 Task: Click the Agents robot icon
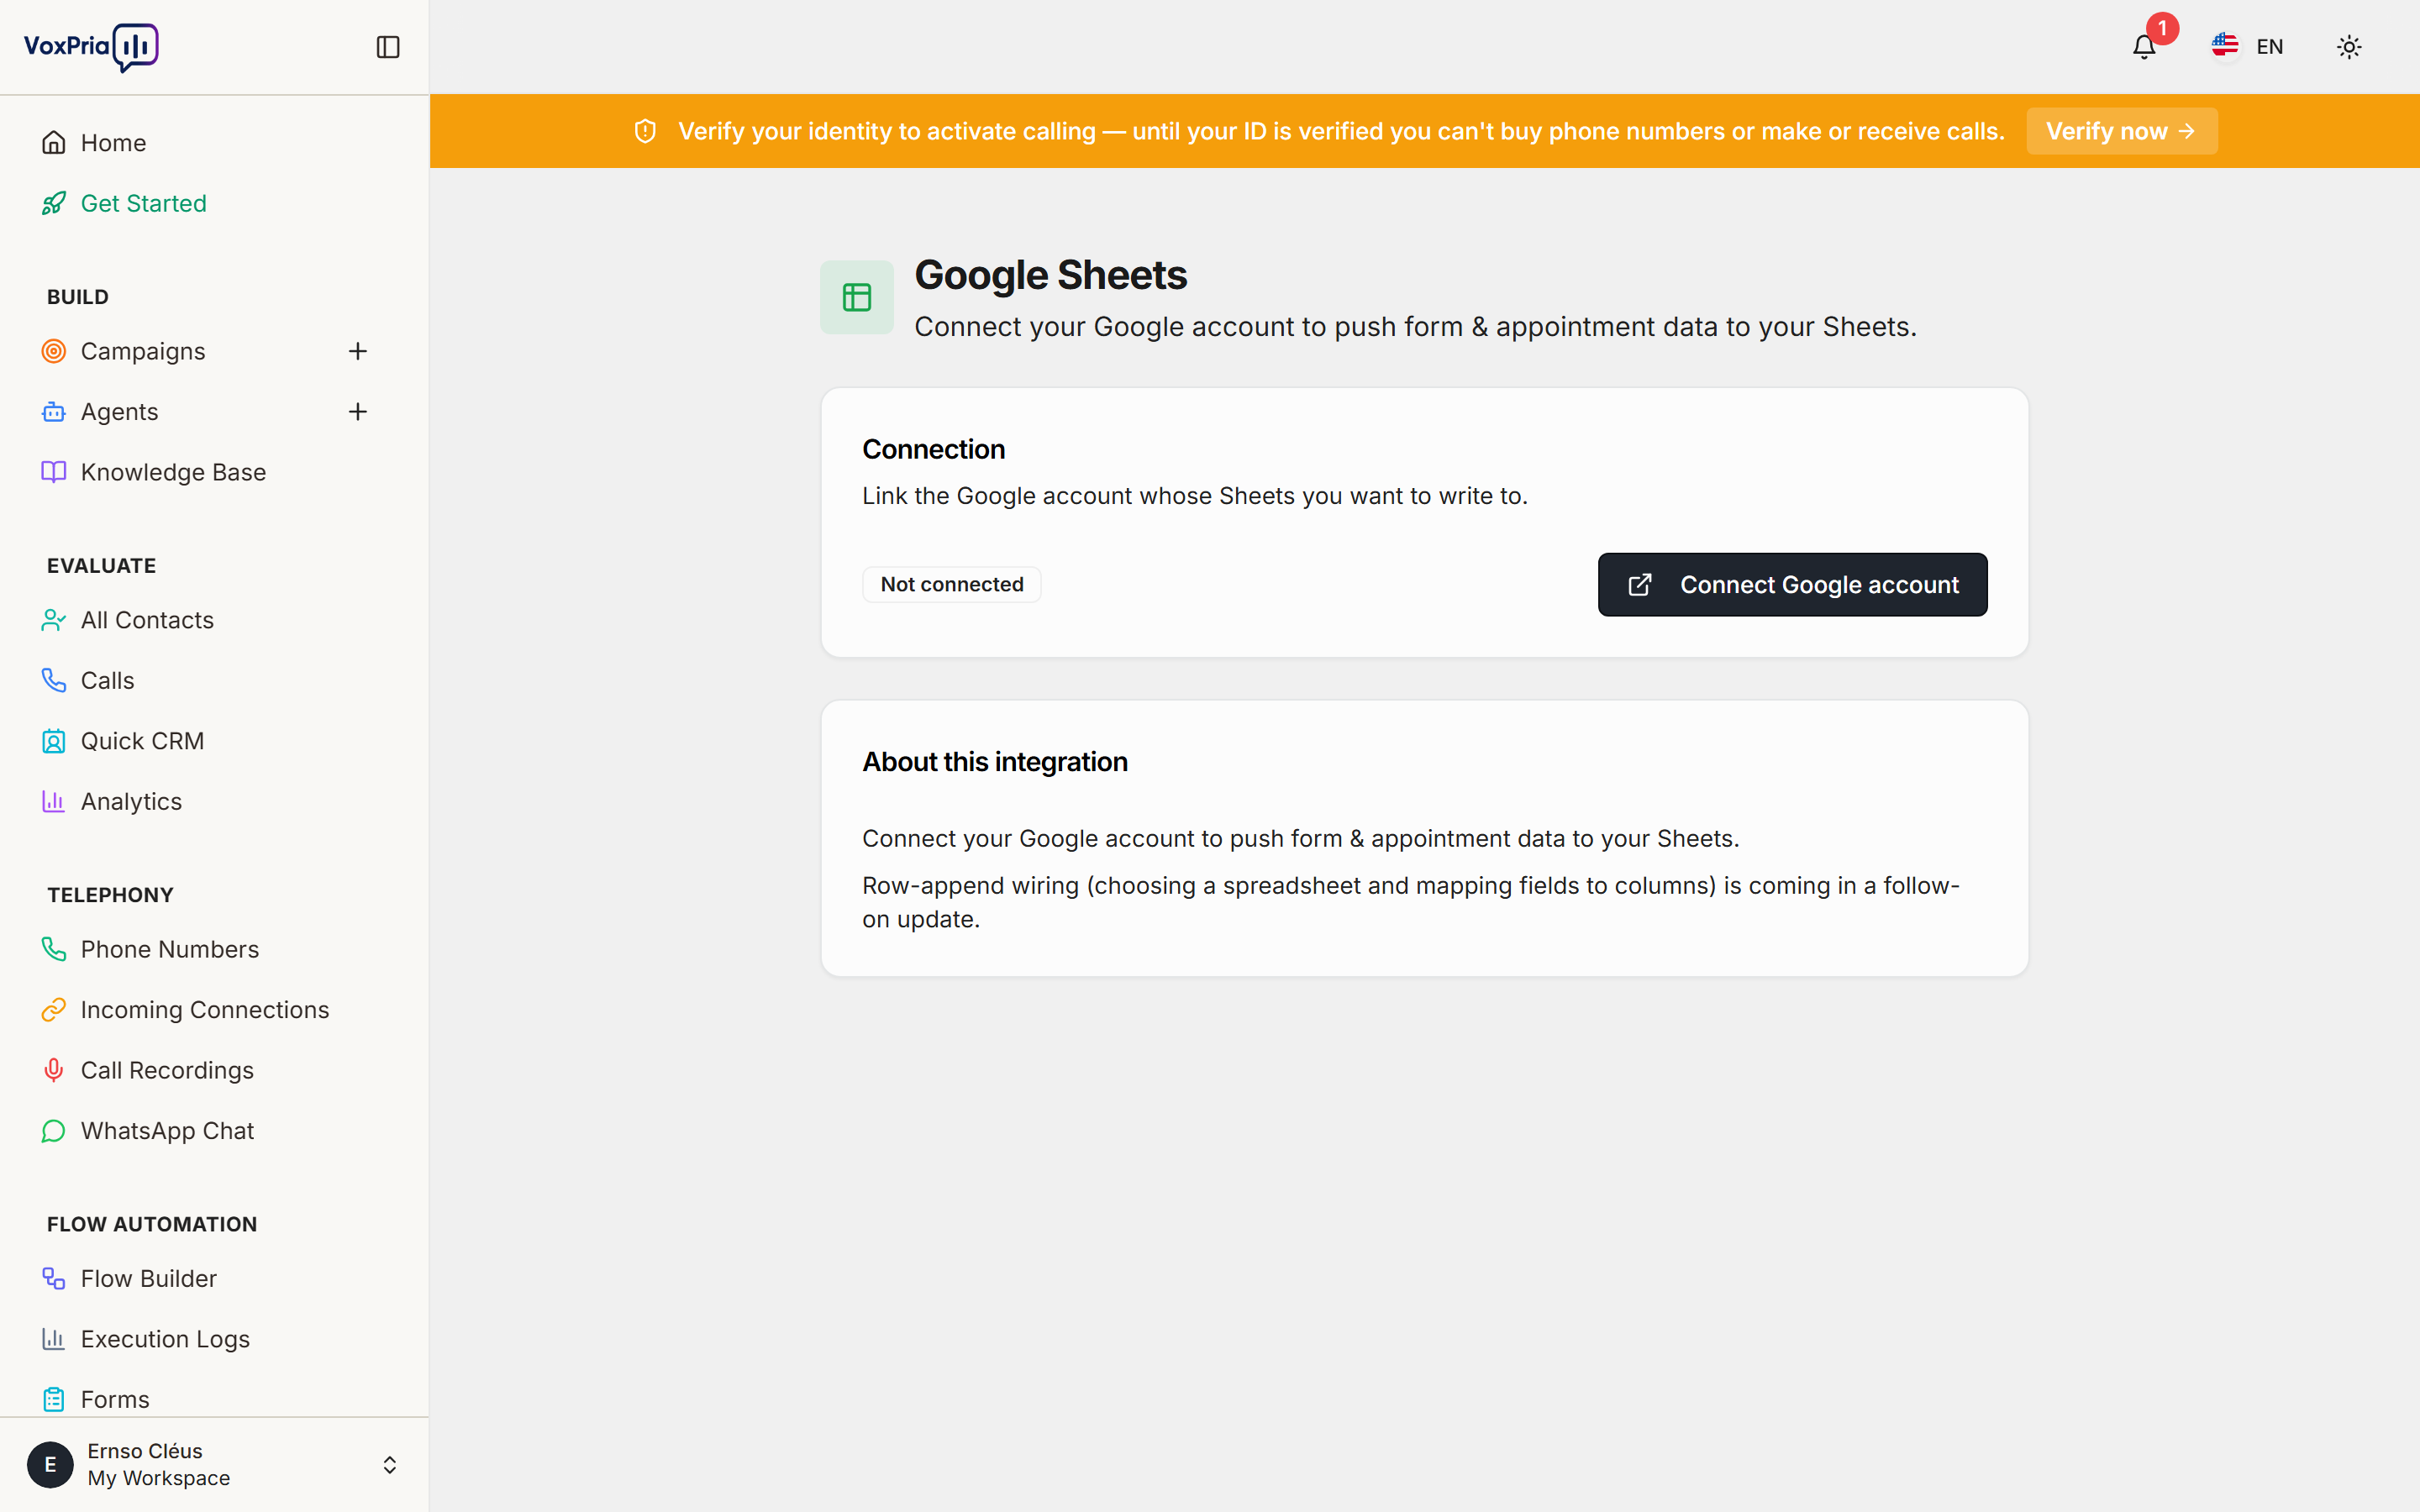[54, 412]
